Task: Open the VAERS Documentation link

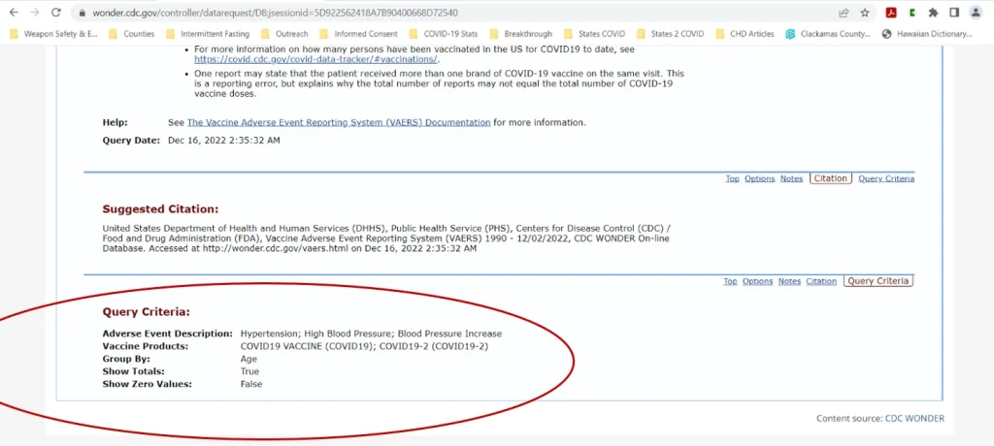Action: (x=339, y=123)
